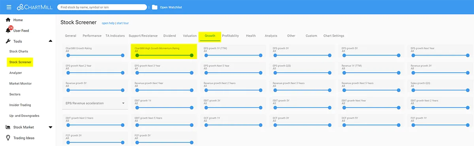Collapse the Tools section arrow
Screen dimensions: 474x146
(x=50, y=41)
